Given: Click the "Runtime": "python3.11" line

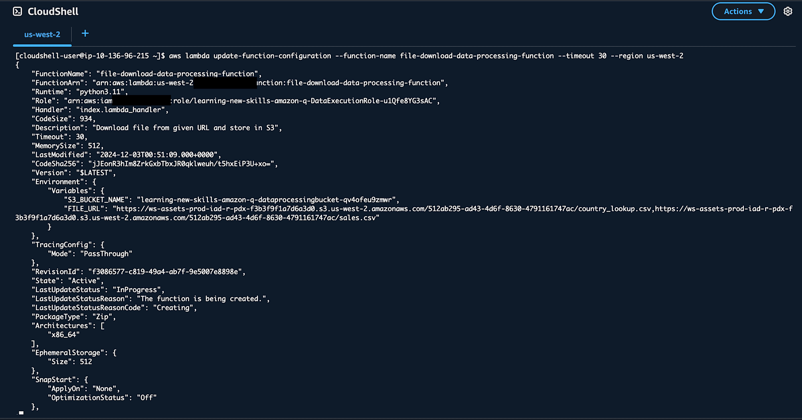Looking at the screenshot, I should click(79, 92).
